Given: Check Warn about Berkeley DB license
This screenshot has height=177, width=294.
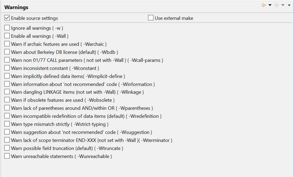Looking at the screenshot, I should [x=7, y=52].
